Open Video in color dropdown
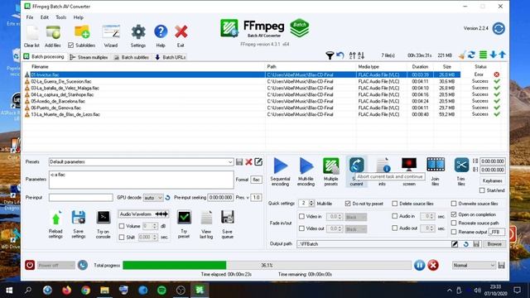This screenshot has height=298, width=530. coord(355,217)
